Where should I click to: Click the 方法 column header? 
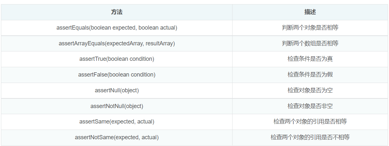(117, 12)
